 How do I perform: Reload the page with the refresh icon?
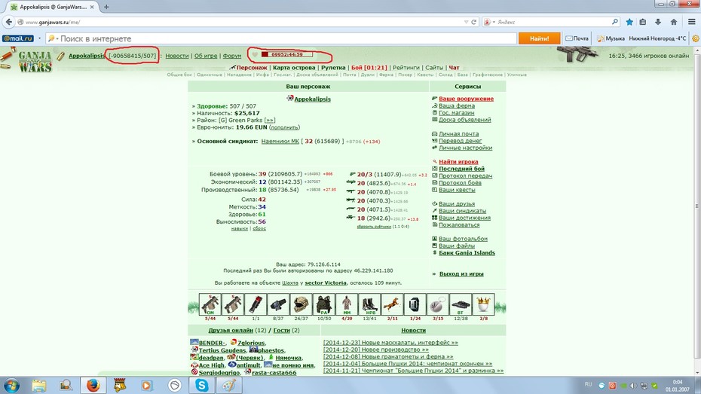click(474, 22)
